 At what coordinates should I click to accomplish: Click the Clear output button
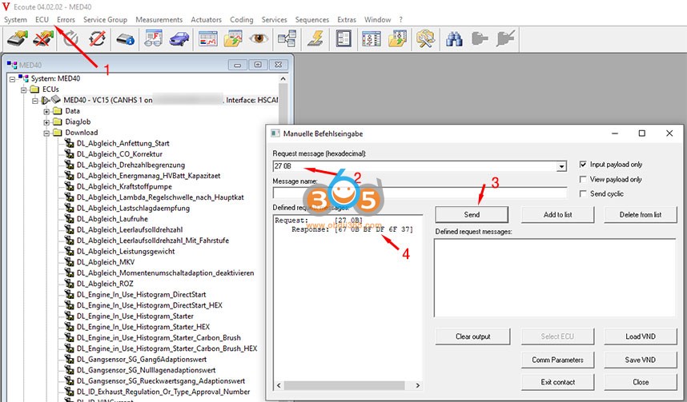(472, 336)
